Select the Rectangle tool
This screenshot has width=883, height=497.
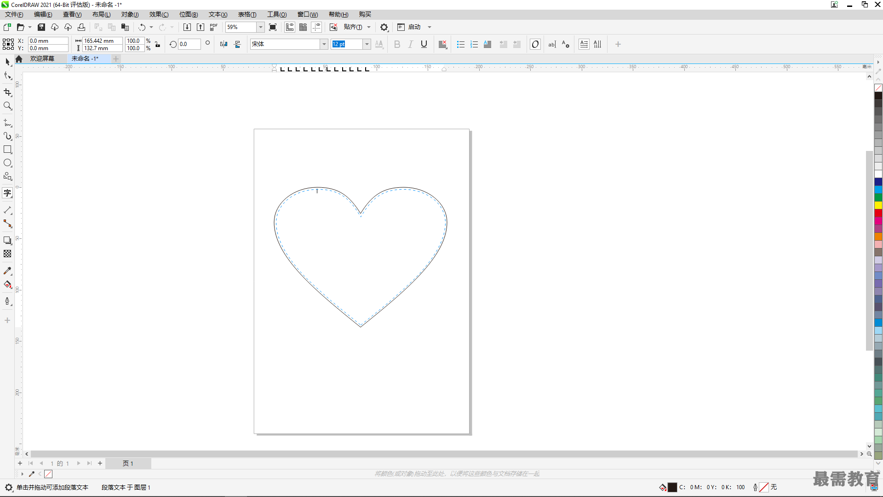[7, 150]
